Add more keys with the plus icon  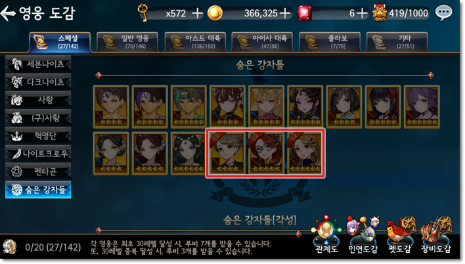197,13
